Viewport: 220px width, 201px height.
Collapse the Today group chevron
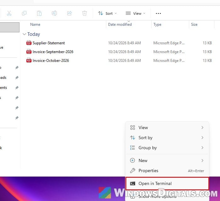tap(24, 34)
